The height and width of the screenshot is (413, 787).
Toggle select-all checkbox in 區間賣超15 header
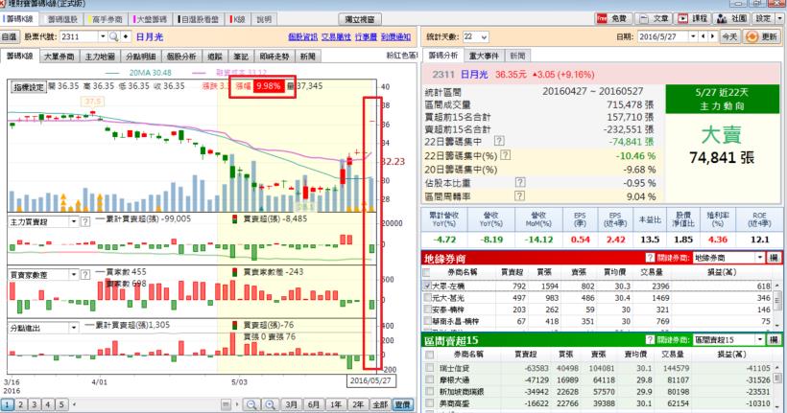coord(430,355)
